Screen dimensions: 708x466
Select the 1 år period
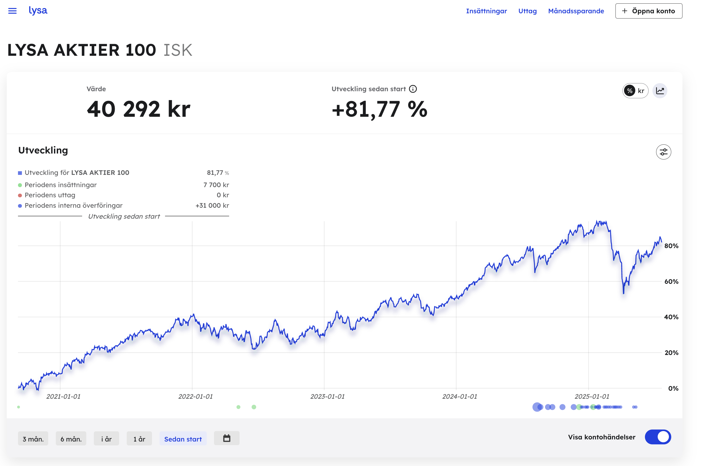(x=139, y=439)
